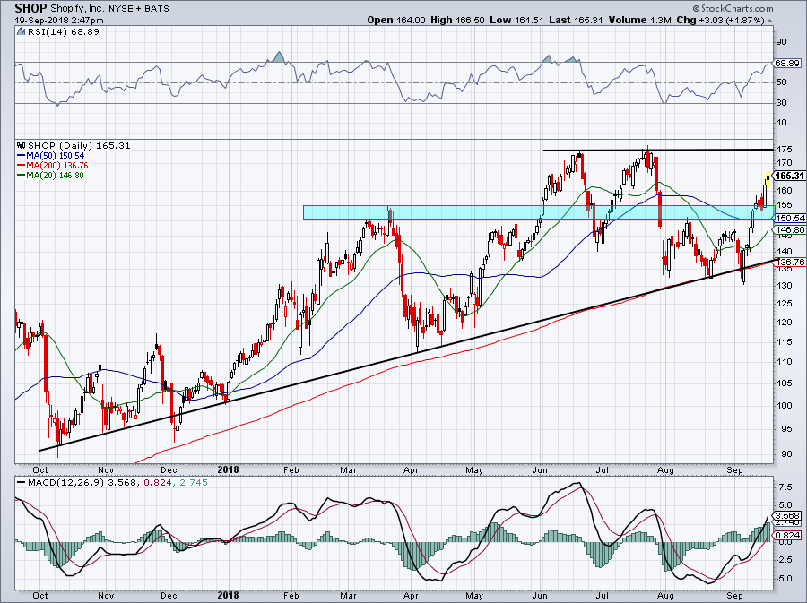Select the red MA(200) legend line marker

point(21,166)
